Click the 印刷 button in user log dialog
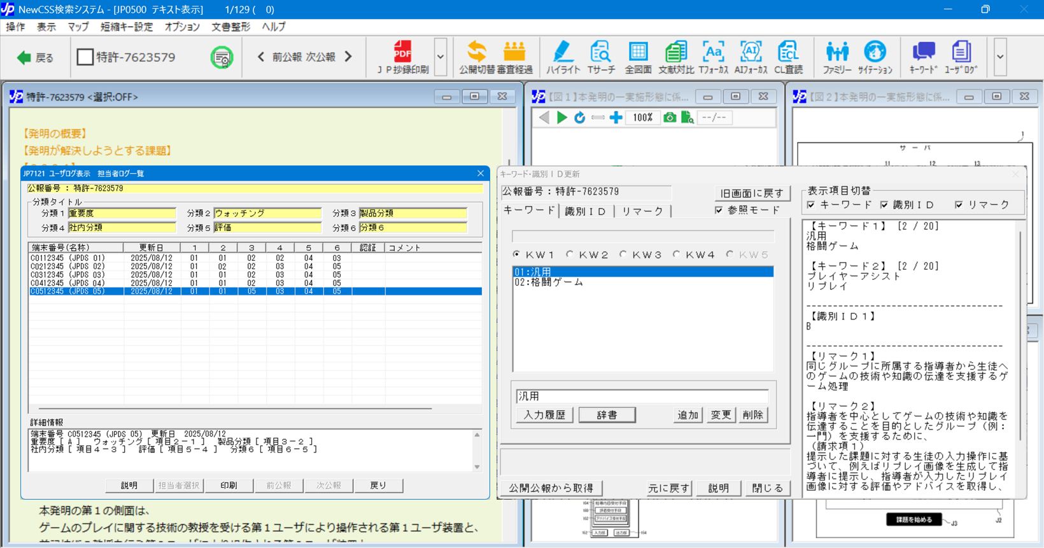The height and width of the screenshot is (548, 1044). (x=229, y=485)
